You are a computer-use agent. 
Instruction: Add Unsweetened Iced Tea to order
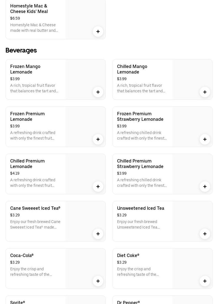[205, 234]
